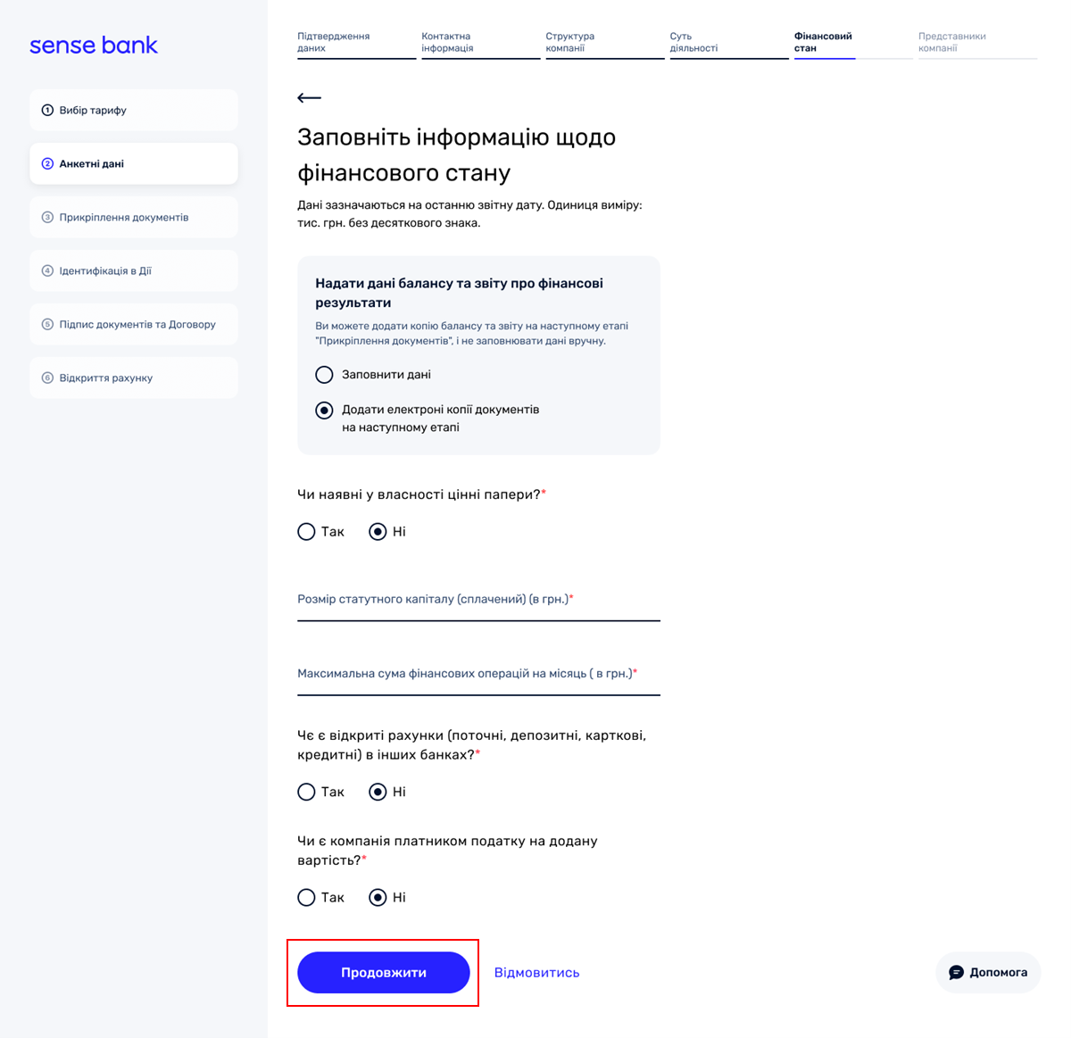Click the Відмовитись link
This screenshot has width=1071, height=1038.
tap(537, 973)
